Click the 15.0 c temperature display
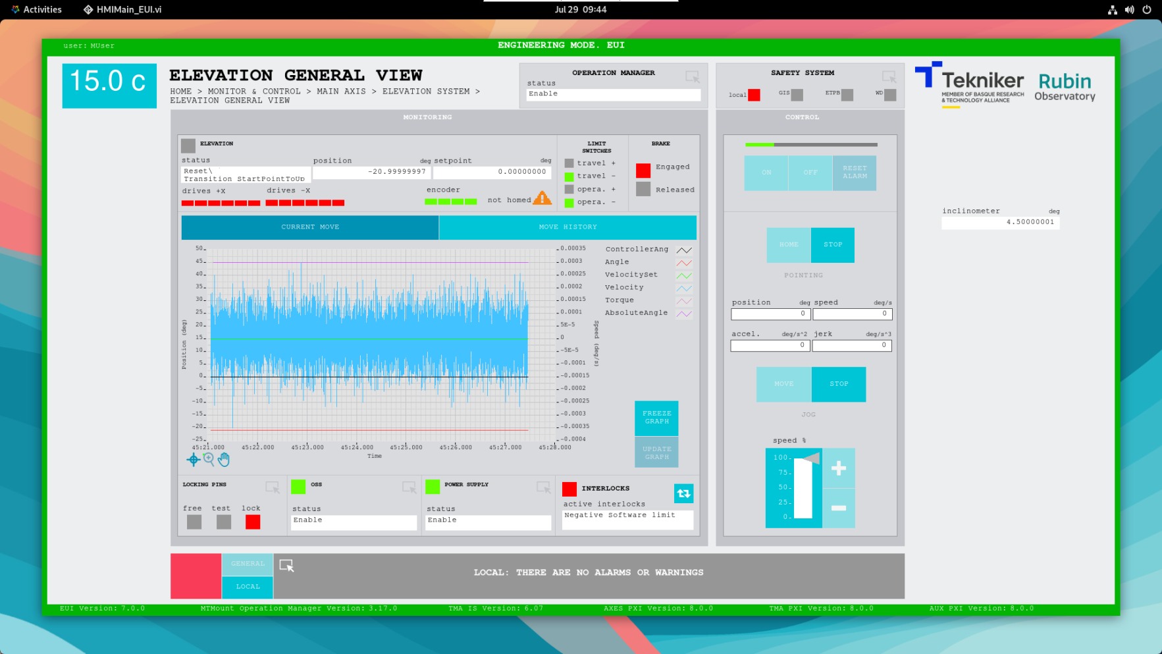This screenshot has height=654, width=1162. 109,86
